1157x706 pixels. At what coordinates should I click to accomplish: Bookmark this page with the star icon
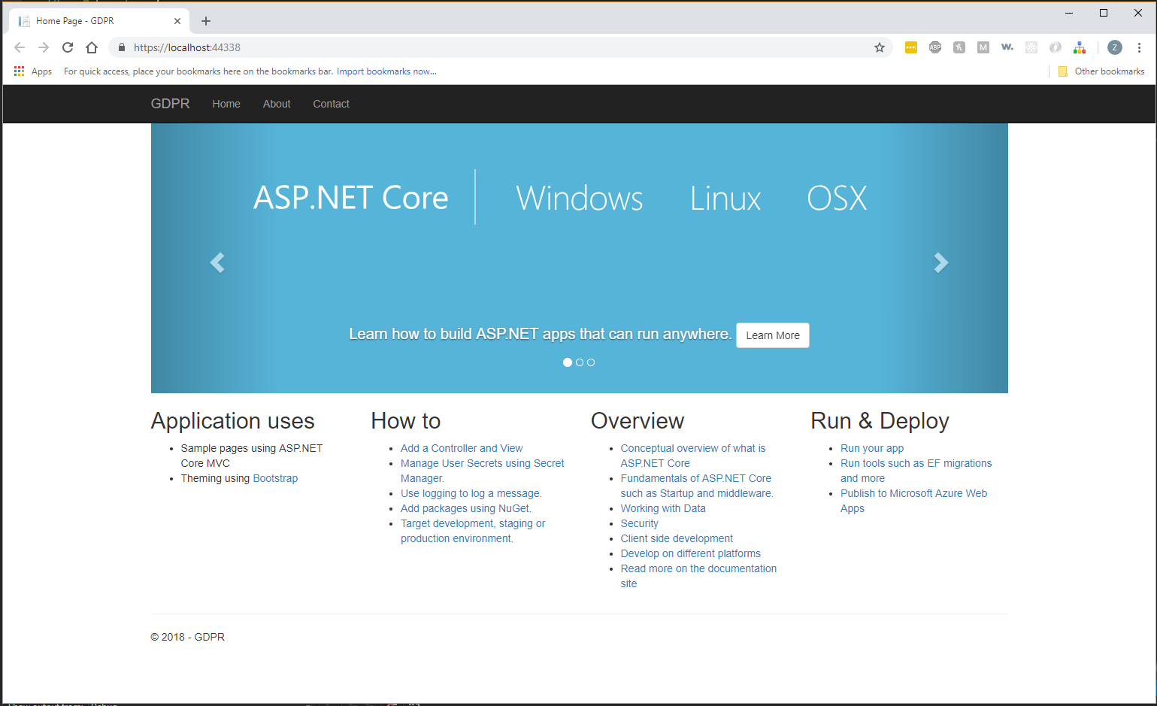(880, 47)
